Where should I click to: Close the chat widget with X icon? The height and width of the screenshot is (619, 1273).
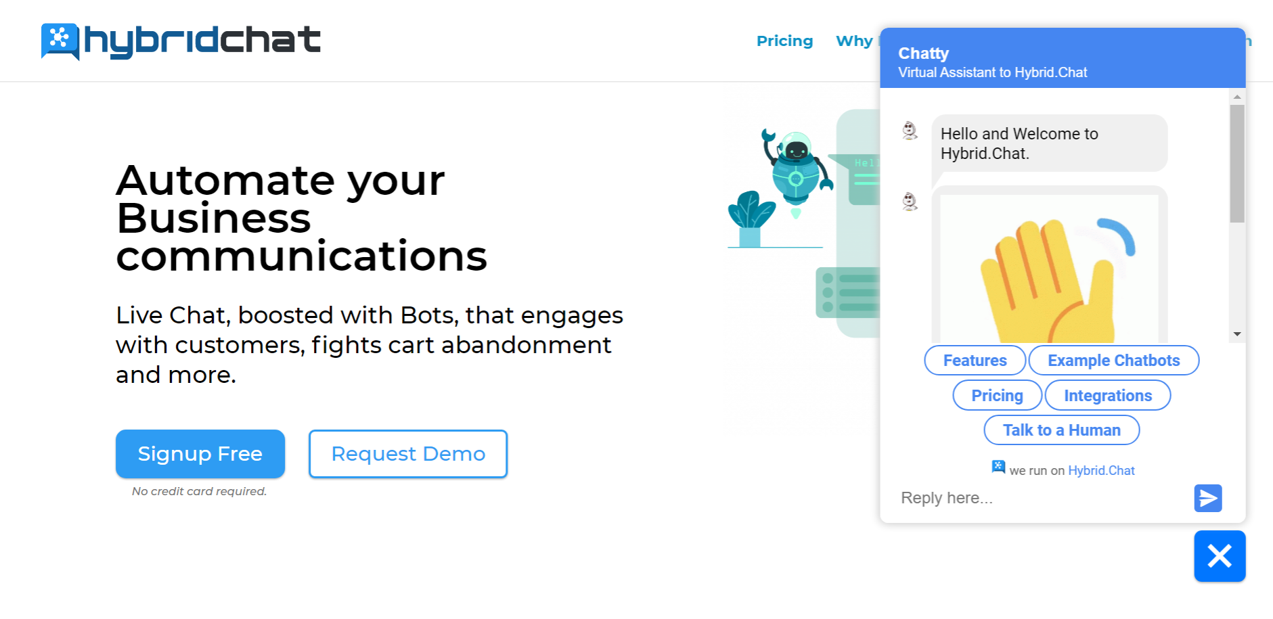click(1220, 556)
